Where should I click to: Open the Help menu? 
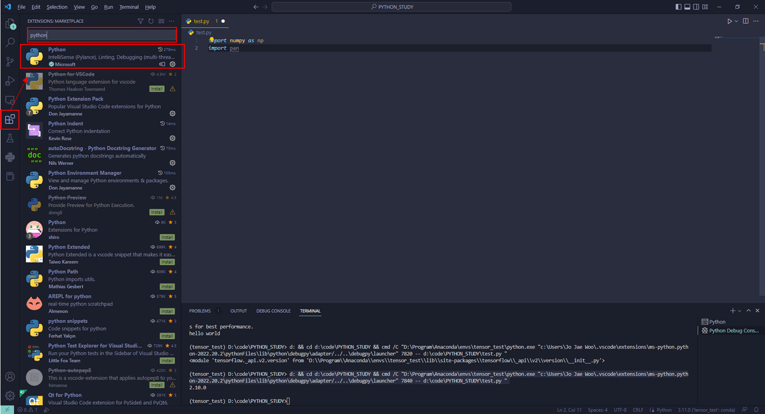click(150, 7)
